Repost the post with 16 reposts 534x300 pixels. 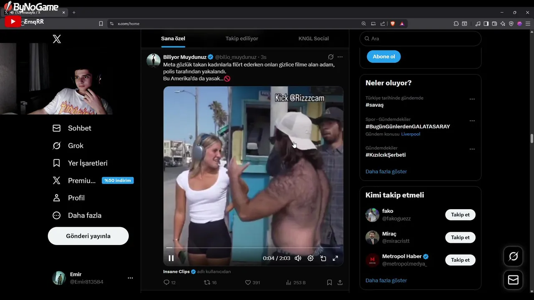[210, 282]
